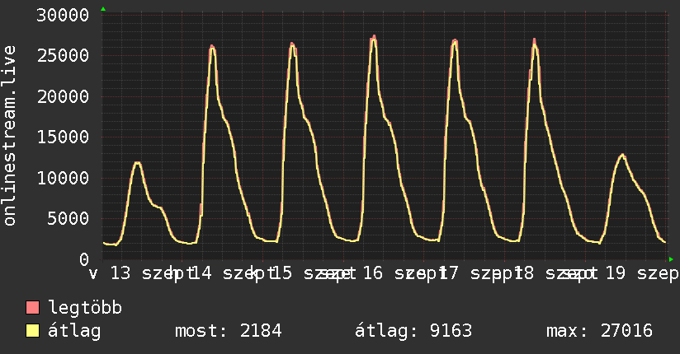Click the 'most: 2184' value
The width and height of the screenshot is (680, 354).
tap(229, 331)
